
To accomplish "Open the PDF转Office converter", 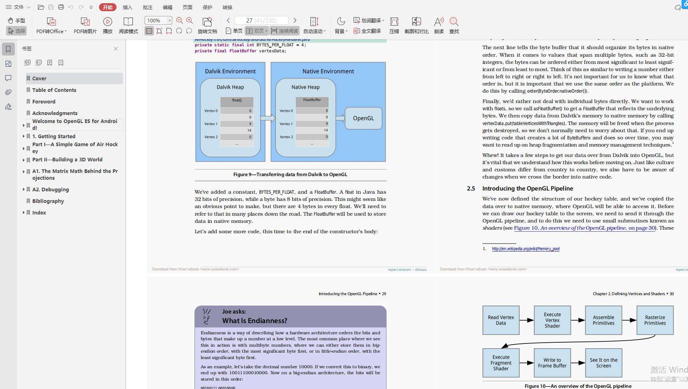I will click(51, 26).
